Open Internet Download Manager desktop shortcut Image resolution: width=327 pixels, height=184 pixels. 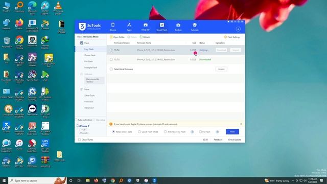[45, 42]
